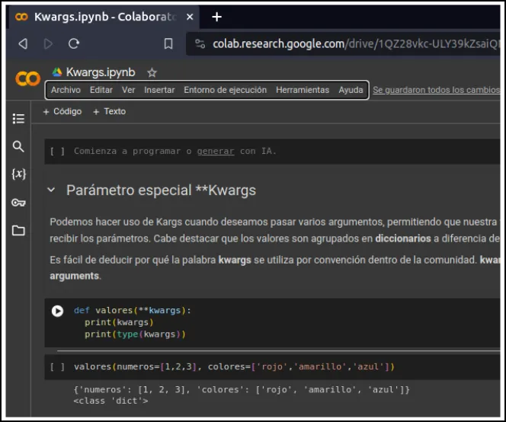Click the Colab CO logo

[x=27, y=78]
